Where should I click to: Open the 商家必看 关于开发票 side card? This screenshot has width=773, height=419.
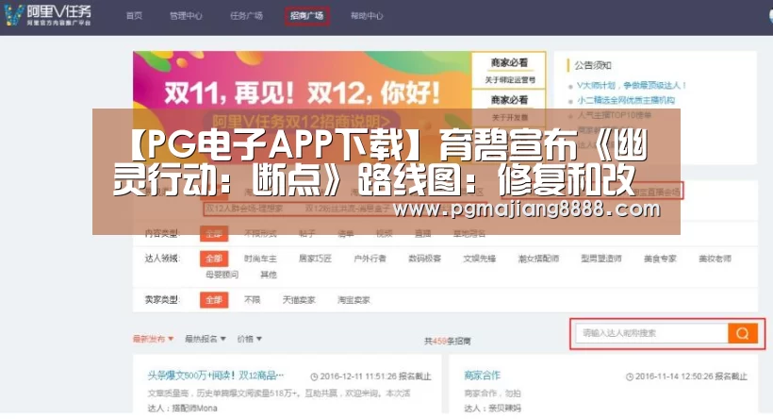pyautogui.click(x=509, y=108)
